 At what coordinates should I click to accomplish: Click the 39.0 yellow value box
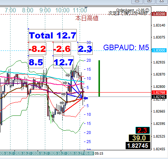[139, 138]
